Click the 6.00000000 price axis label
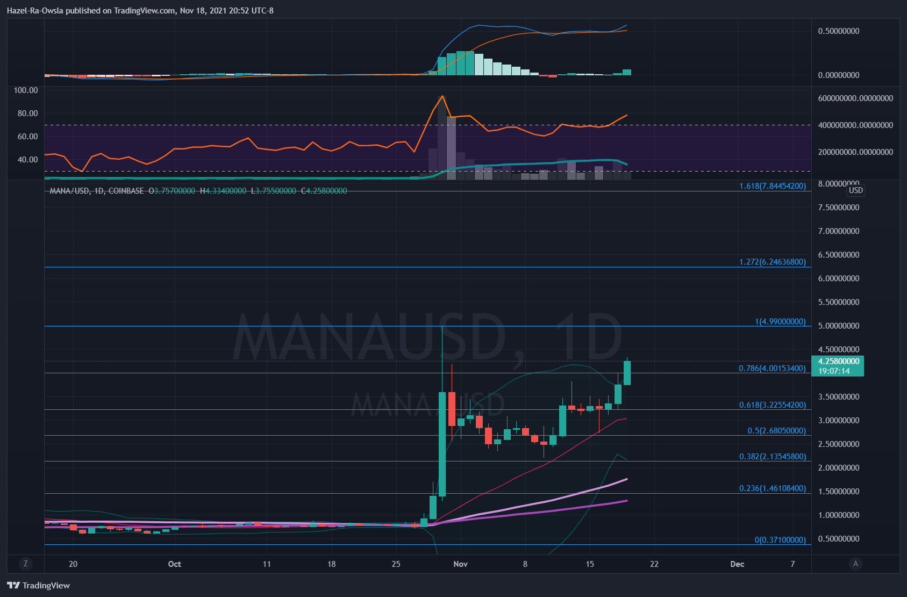The width and height of the screenshot is (907, 597). [839, 279]
